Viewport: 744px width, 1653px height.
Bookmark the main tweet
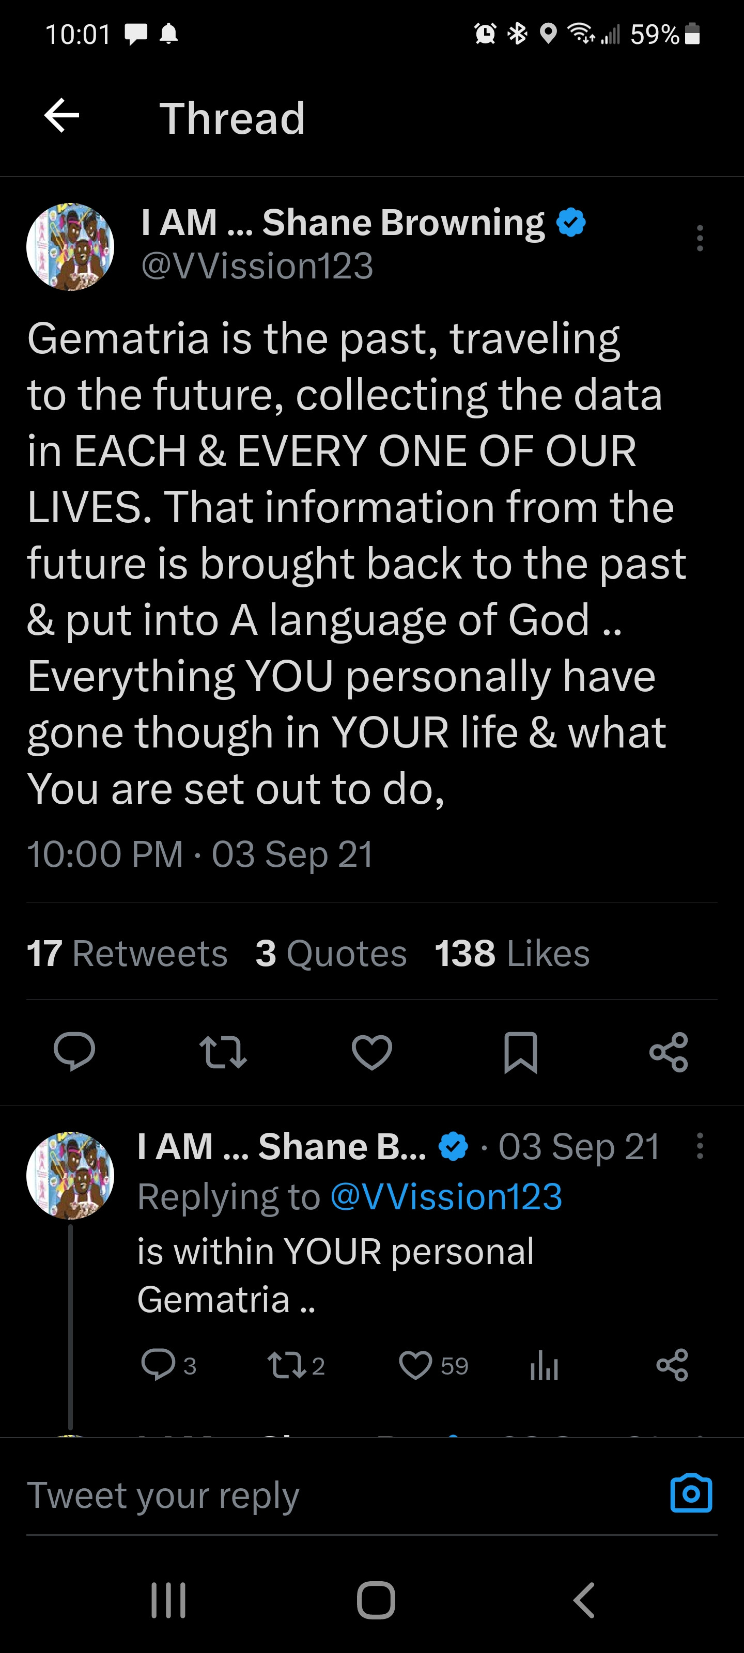tap(520, 1052)
